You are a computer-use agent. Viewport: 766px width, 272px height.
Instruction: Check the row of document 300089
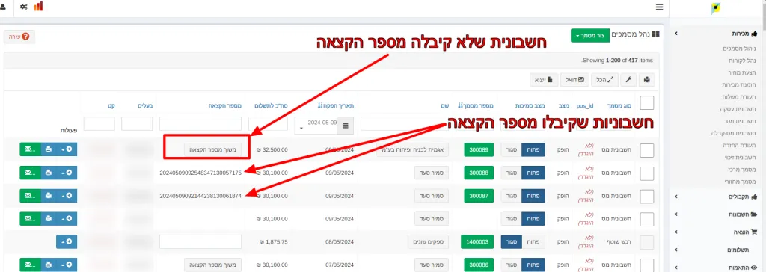[647, 150]
